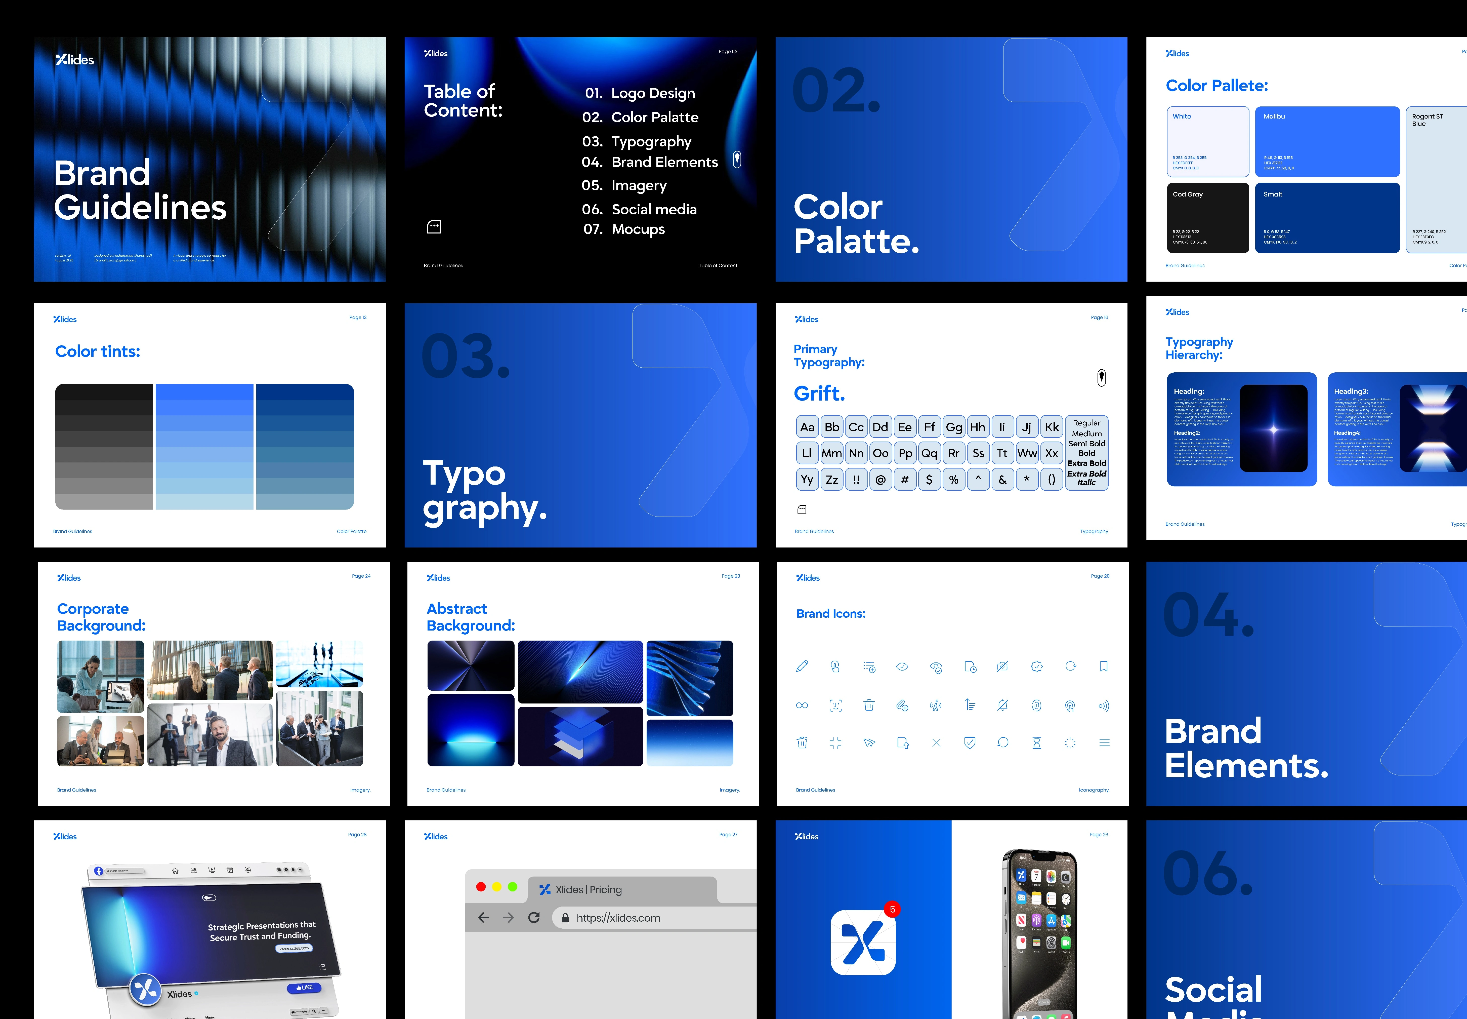Click the pencil edit icon in Brand Icons
The width and height of the screenshot is (1467, 1019).
click(x=802, y=667)
